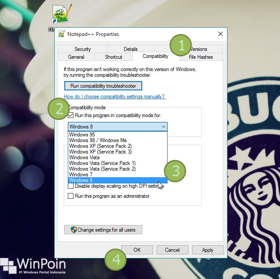This screenshot has height=279, width=280.
Task: Click the Cancel button
Action: pos(172,250)
